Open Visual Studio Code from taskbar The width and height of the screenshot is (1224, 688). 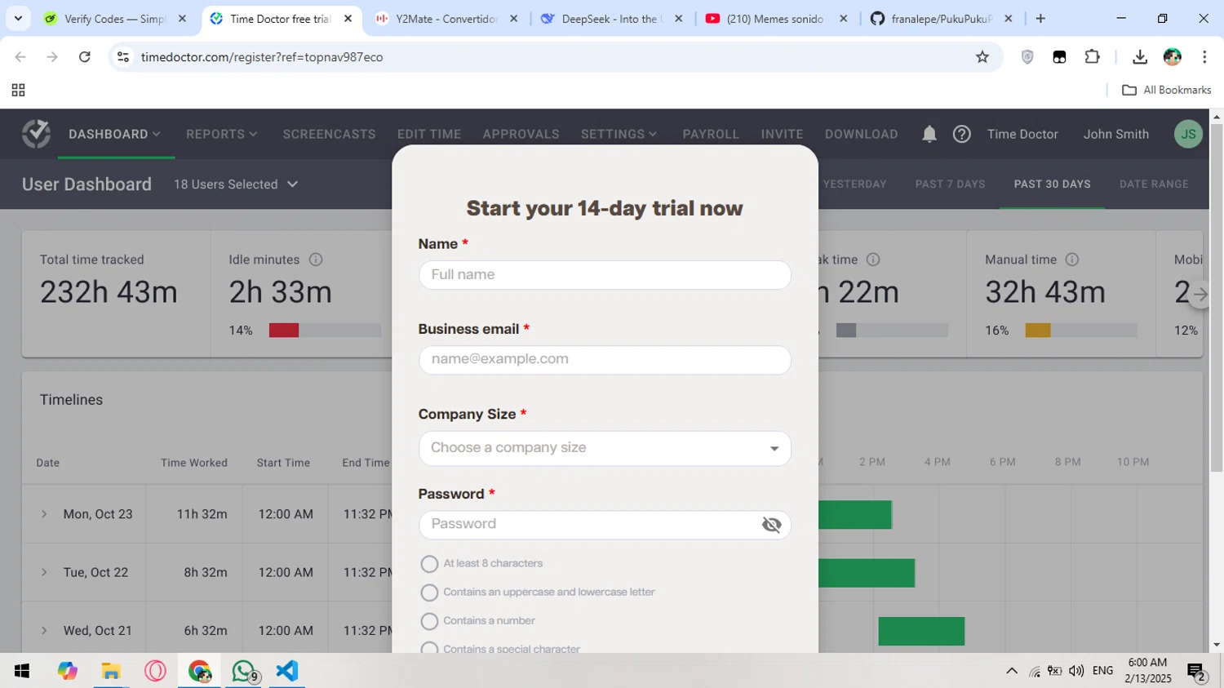point(287,671)
